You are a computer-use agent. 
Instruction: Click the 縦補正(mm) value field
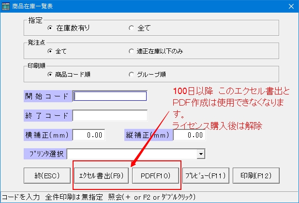click(x=189, y=135)
